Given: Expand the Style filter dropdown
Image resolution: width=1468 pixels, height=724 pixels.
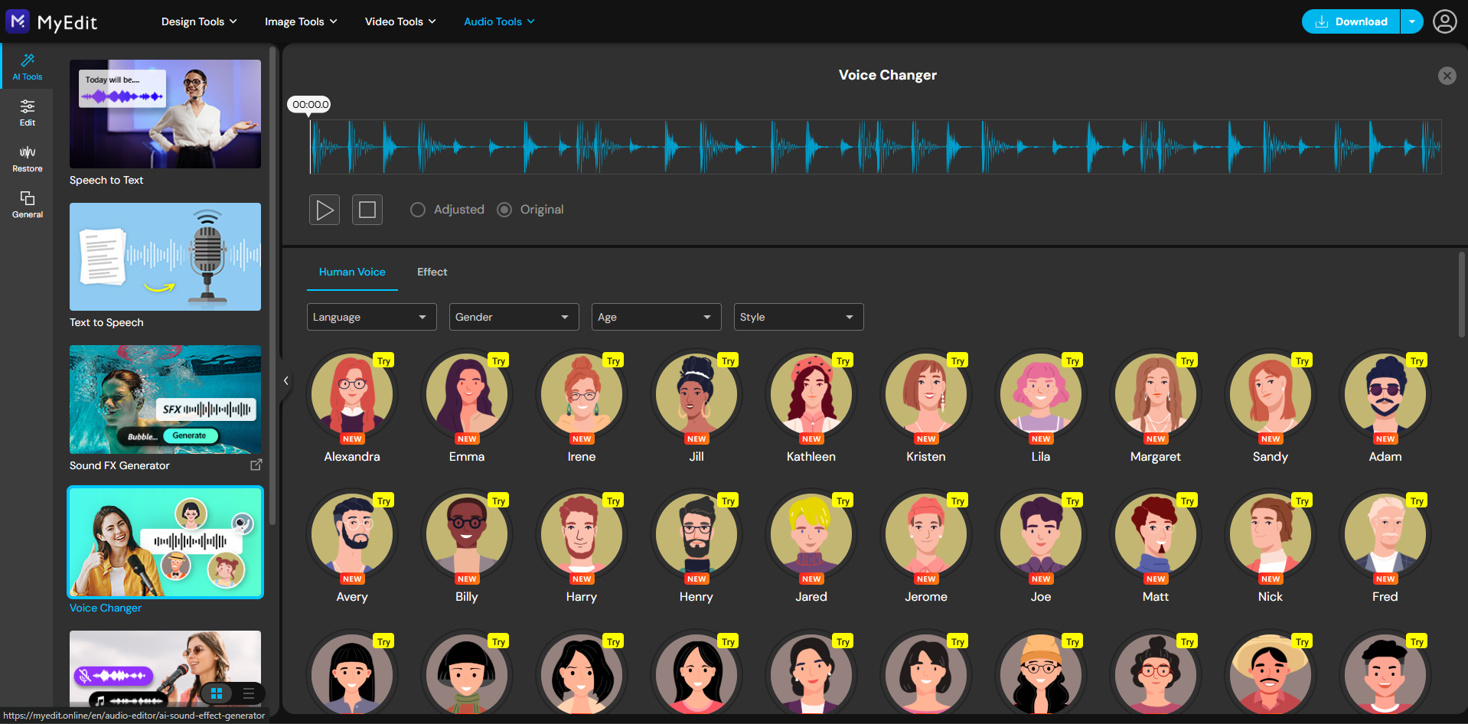Looking at the screenshot, I should click(798, 316).
